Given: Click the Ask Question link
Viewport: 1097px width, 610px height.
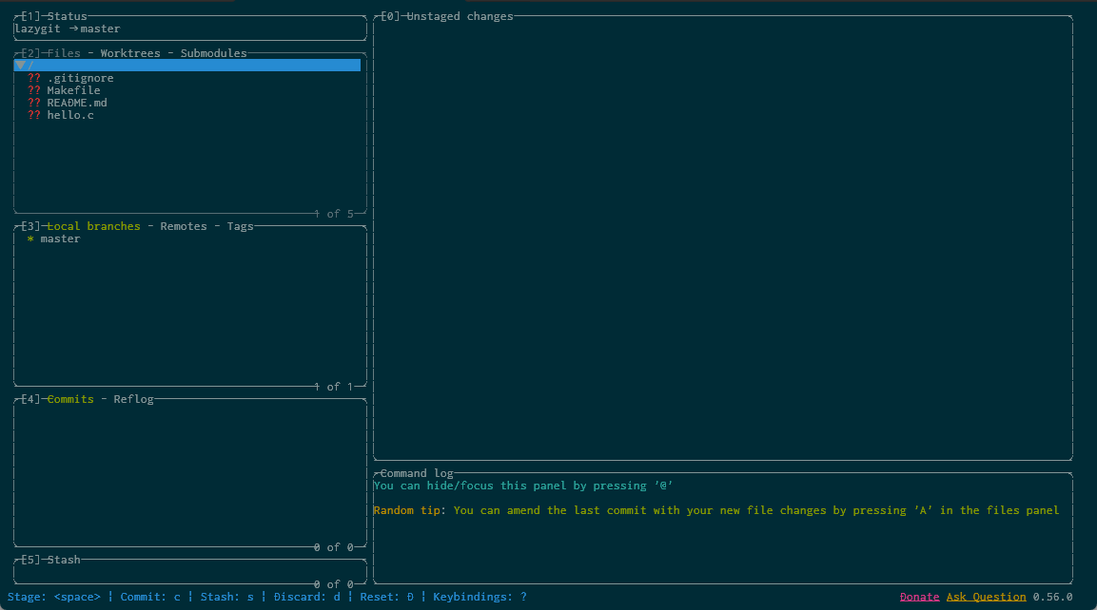Looking at the screenshot, I should [x=986, y=597].
